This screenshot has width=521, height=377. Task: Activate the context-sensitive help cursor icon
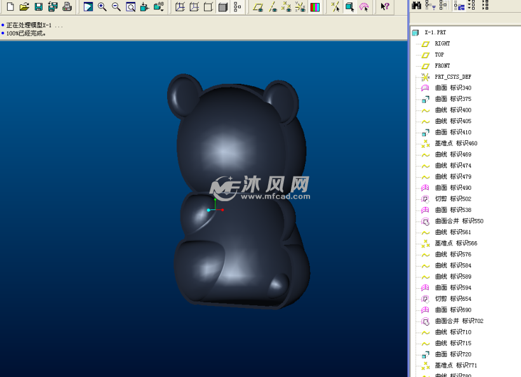click(x=385, y=6)
